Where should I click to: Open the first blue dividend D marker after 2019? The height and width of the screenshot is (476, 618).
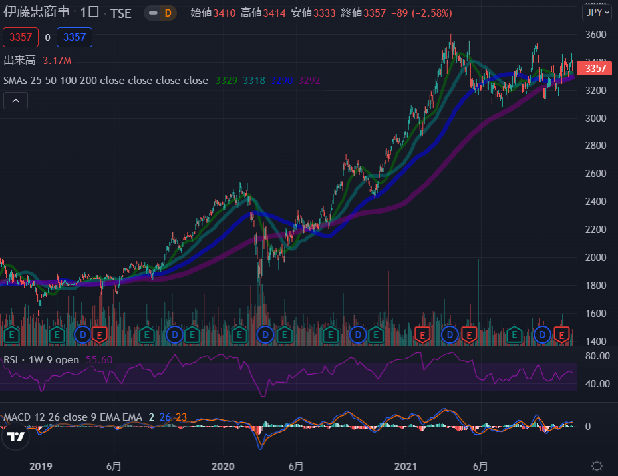(x=82, y=336)
